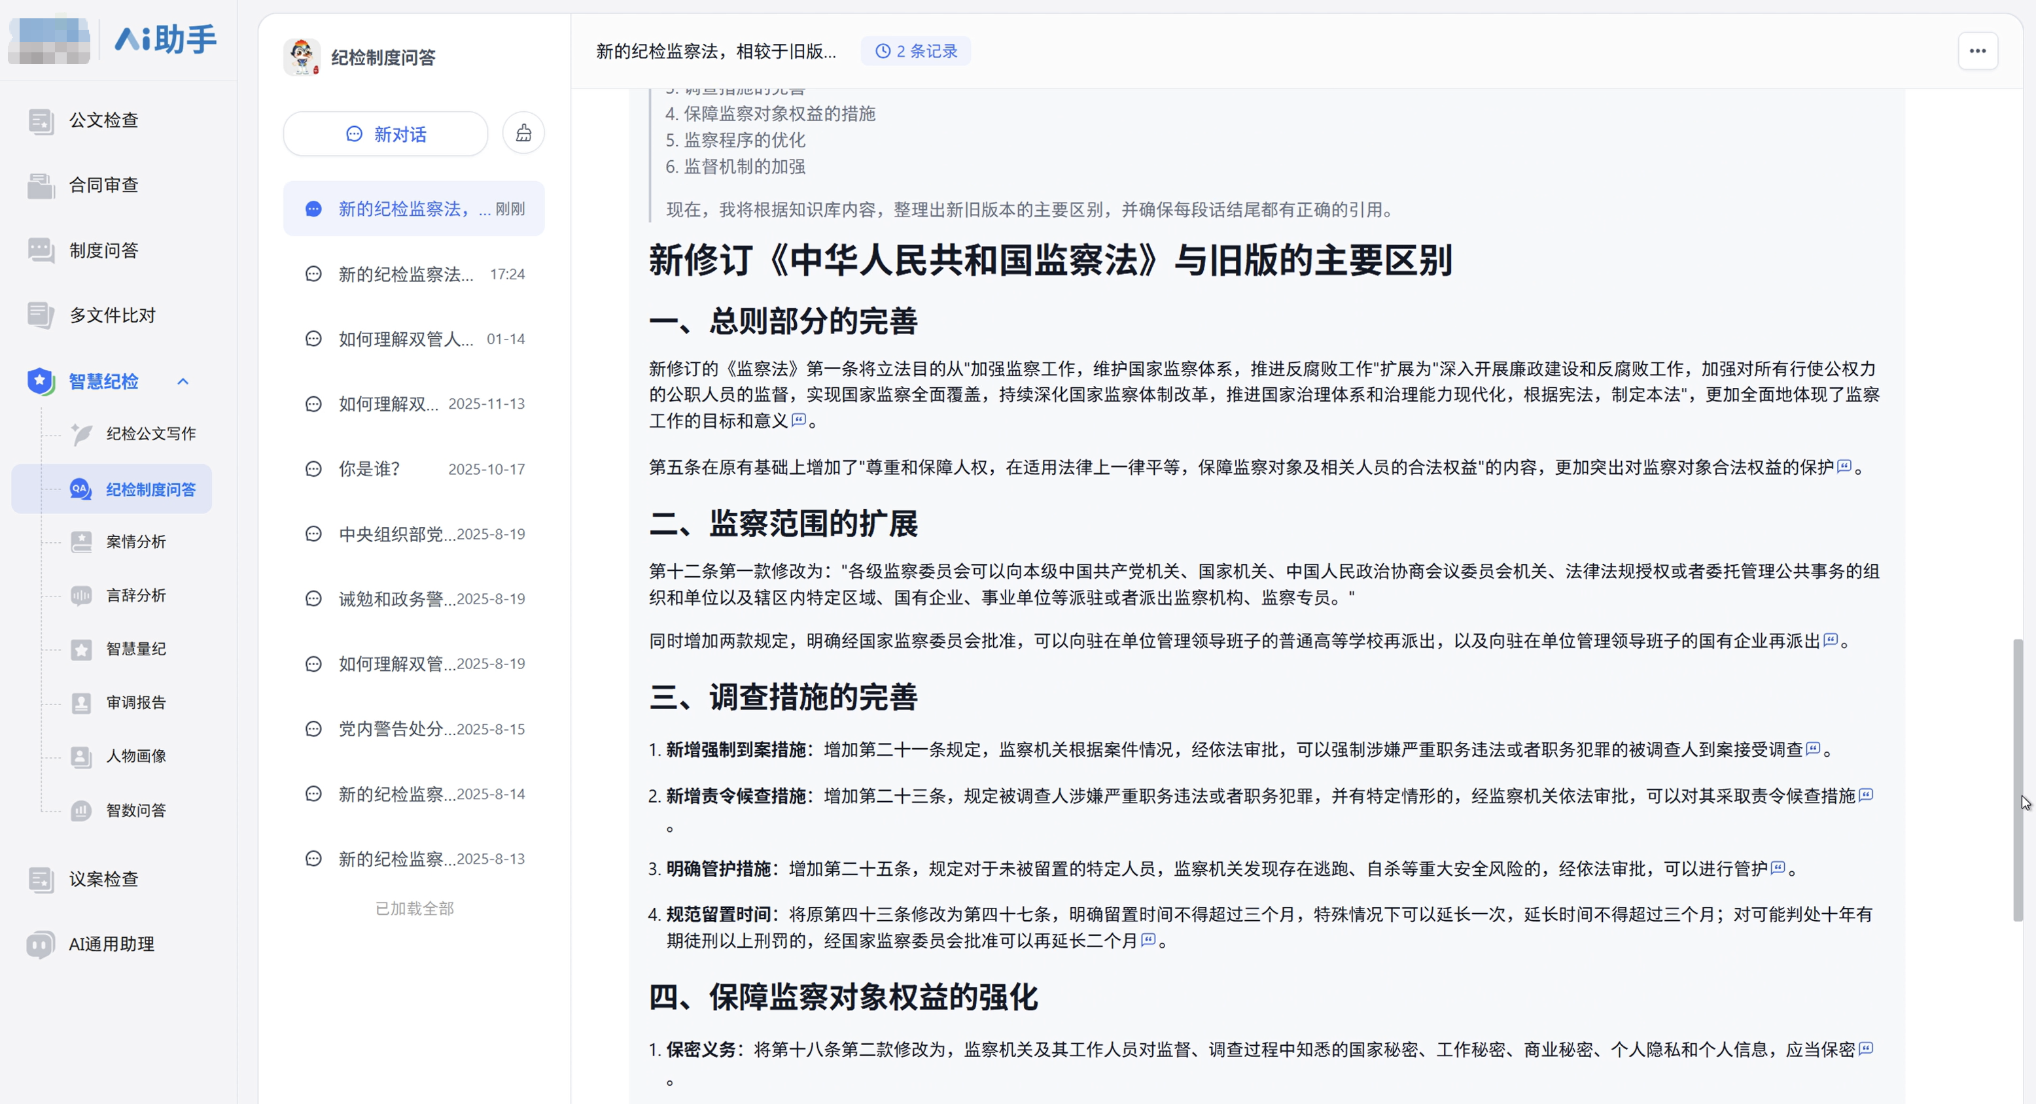Start a 新对话

386,133
